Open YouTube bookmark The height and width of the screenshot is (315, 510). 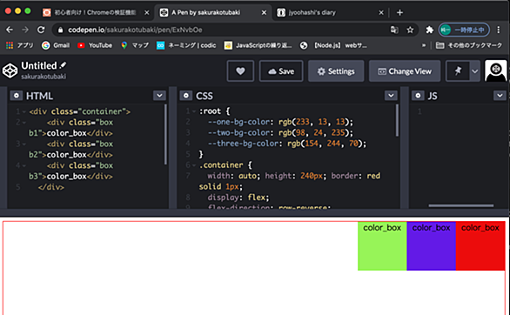coord(95,45)
